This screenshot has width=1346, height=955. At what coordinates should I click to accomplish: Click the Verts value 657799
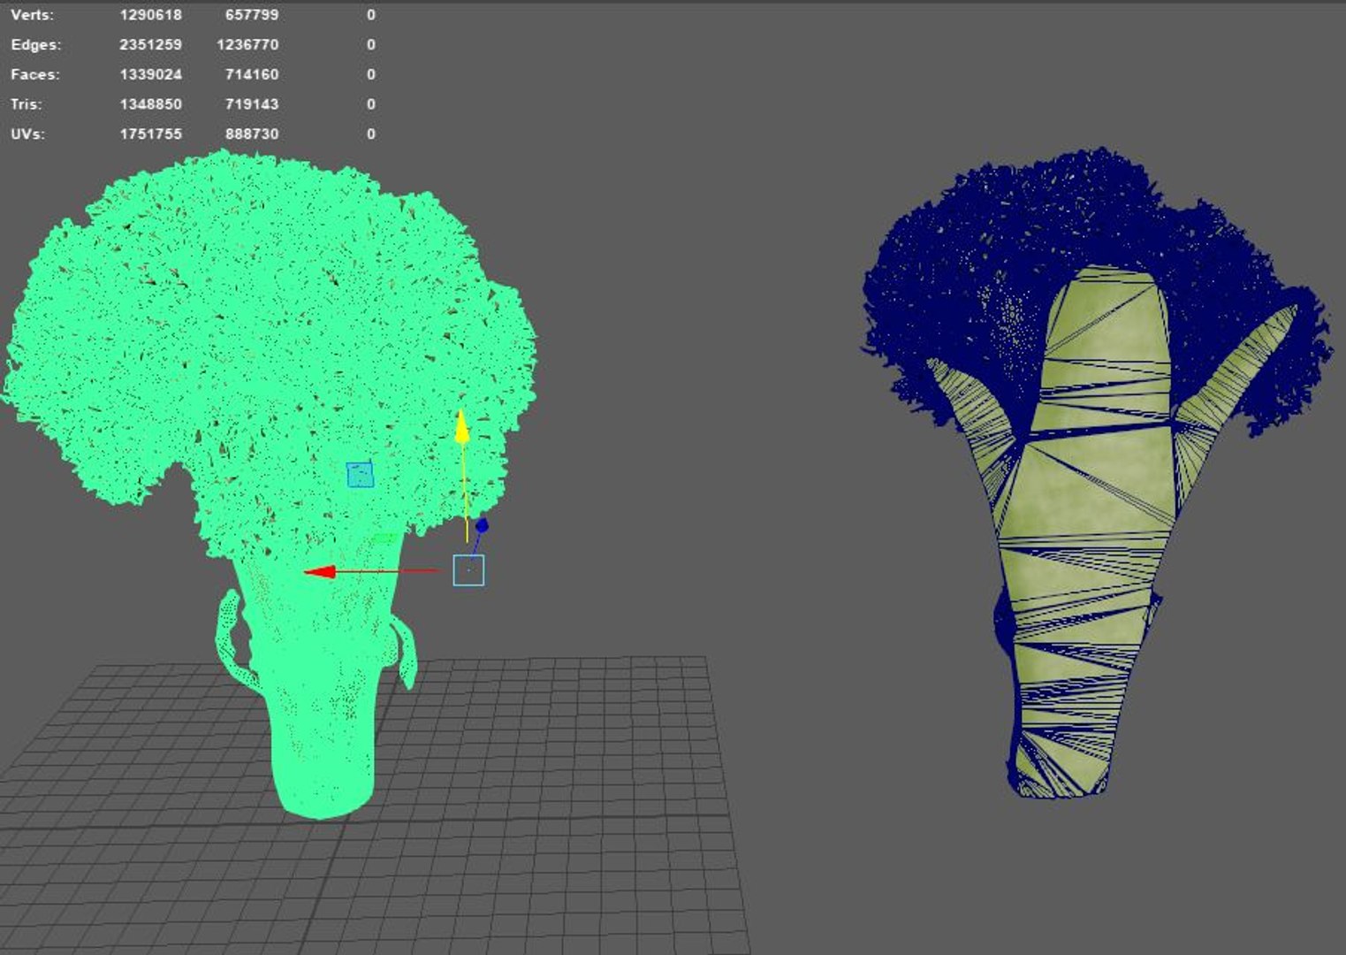point(252,15)
